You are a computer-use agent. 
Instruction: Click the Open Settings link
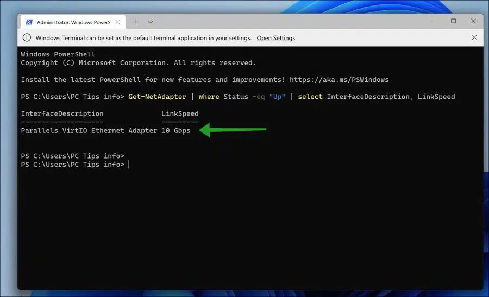275,38
